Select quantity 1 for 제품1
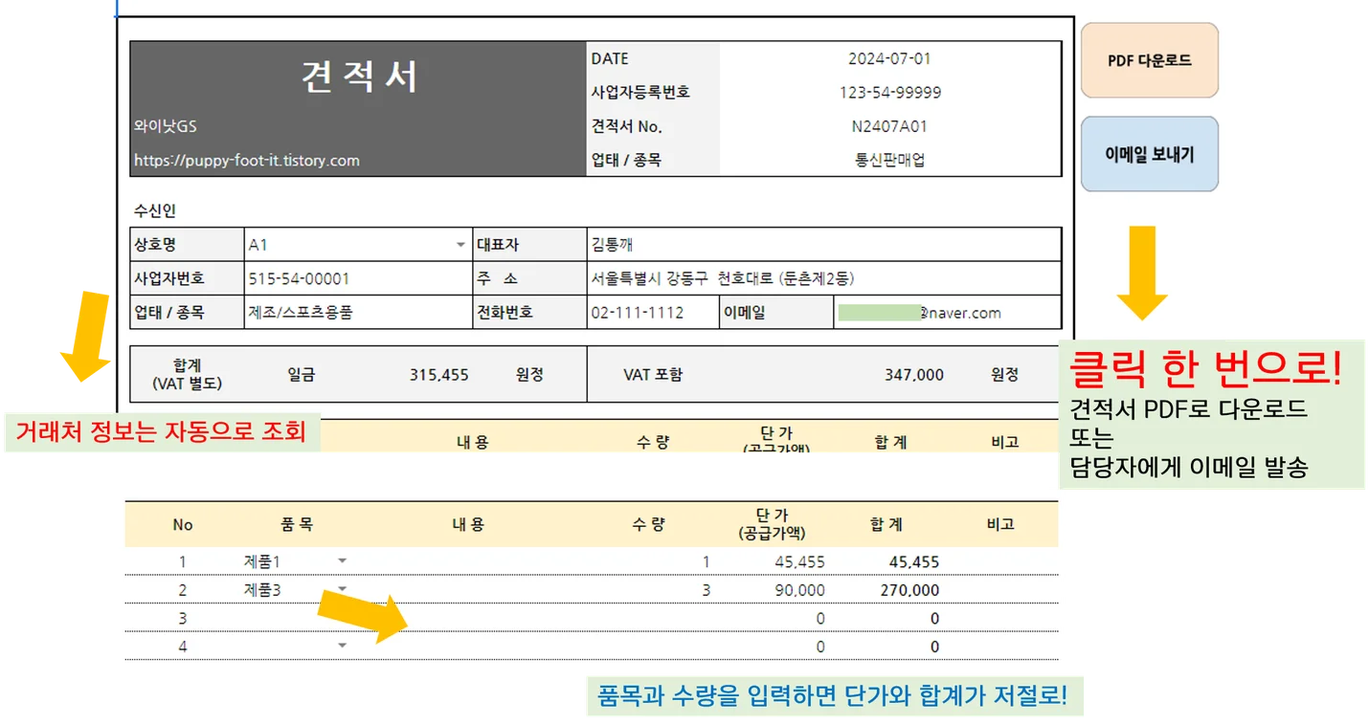 pyautogui.click(x=707, y=561)
